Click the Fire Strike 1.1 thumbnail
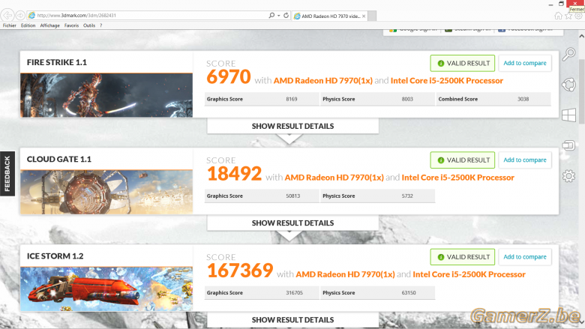 coord(106,95)
